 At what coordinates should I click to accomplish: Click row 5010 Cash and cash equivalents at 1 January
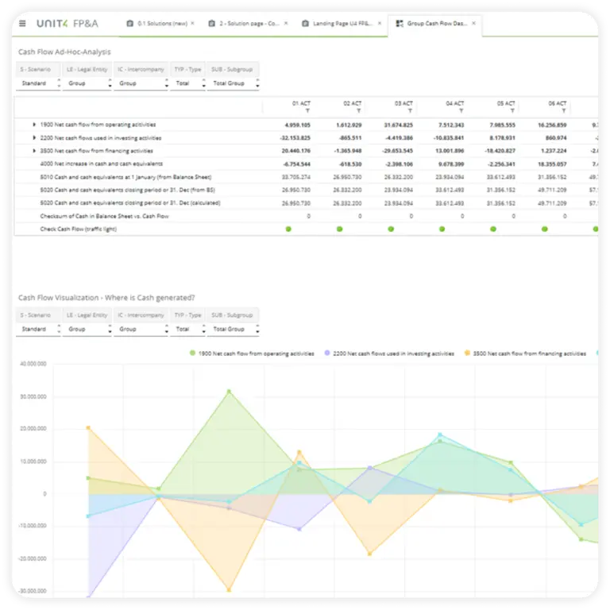click(125, 177)
